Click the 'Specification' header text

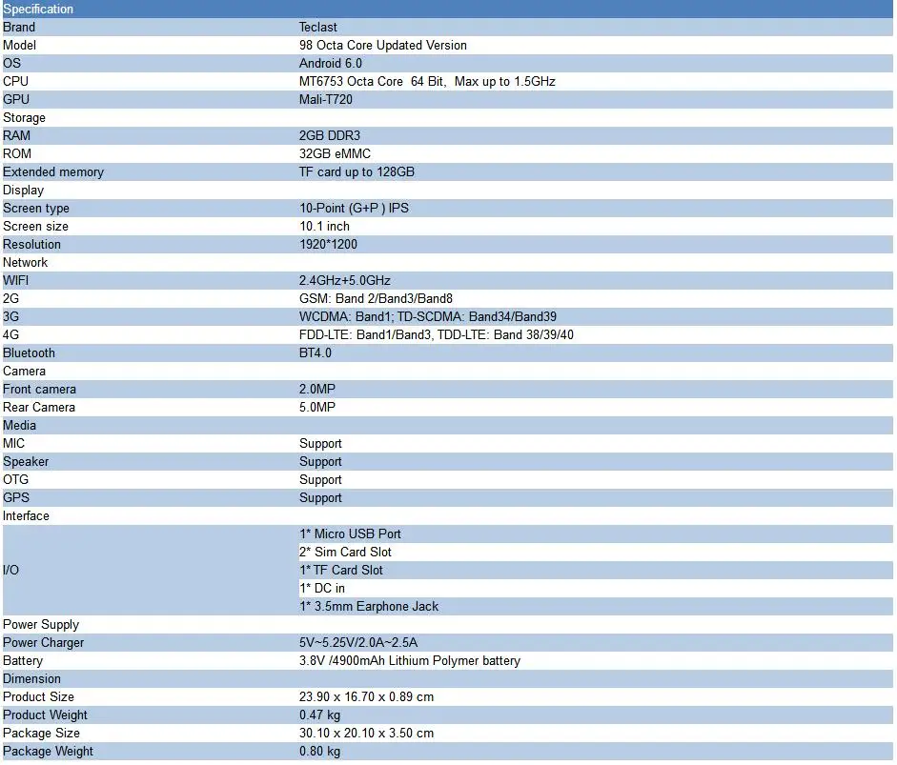pos(38,10)
